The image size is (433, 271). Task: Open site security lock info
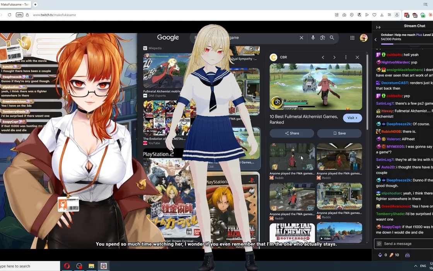click(x=27, y=15)
